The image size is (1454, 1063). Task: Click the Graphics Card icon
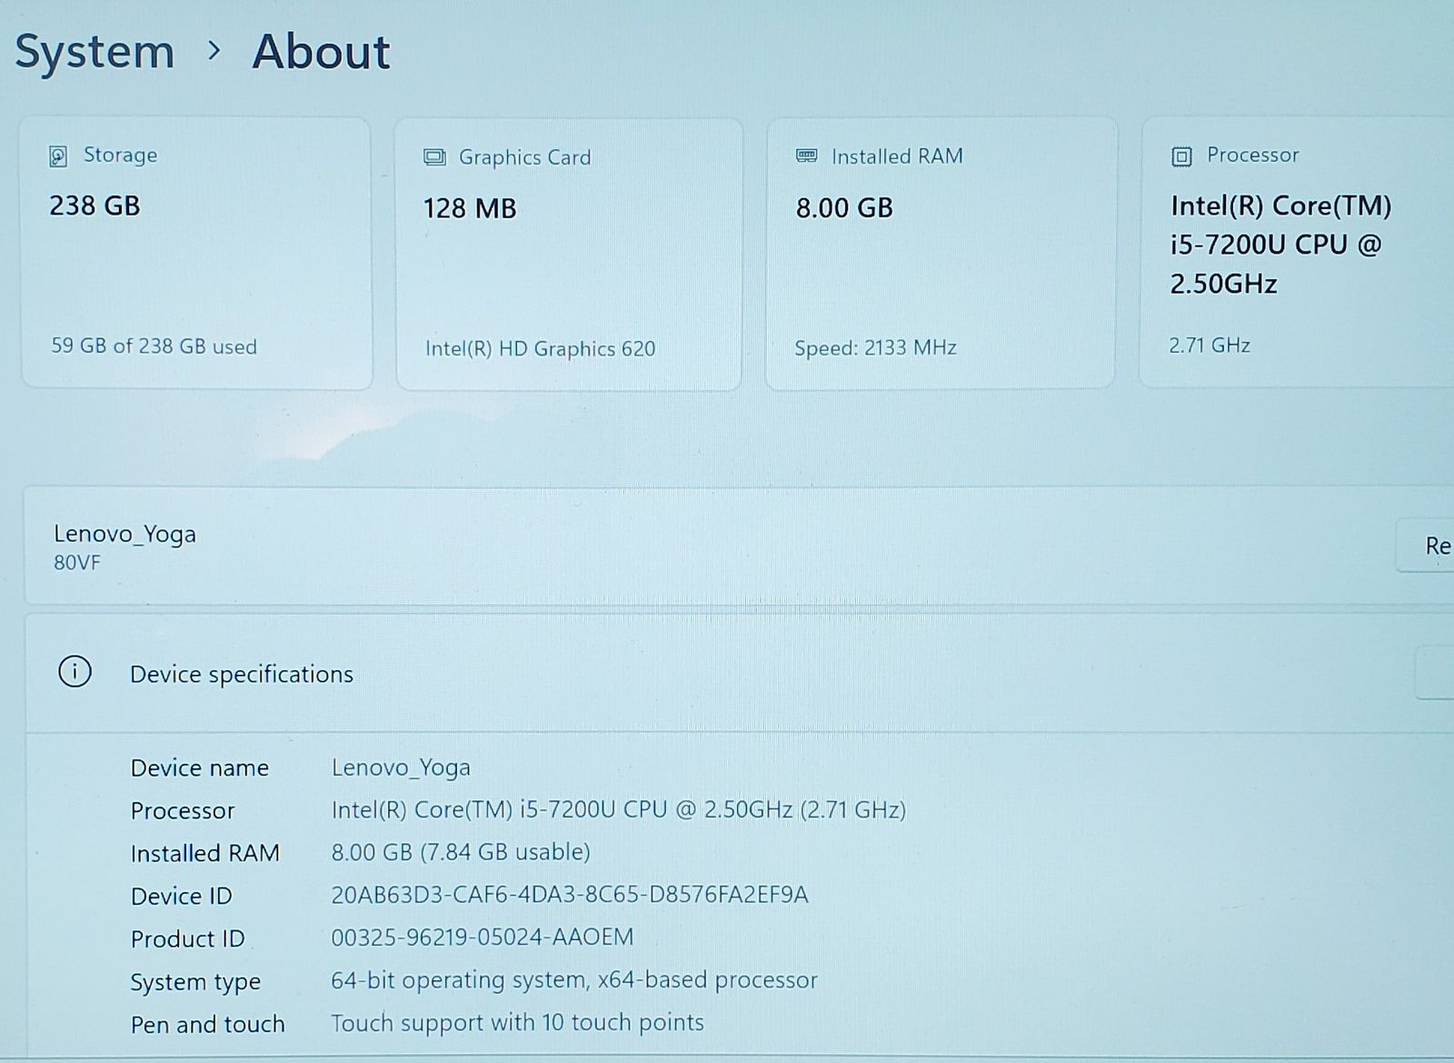coord(434,157)
